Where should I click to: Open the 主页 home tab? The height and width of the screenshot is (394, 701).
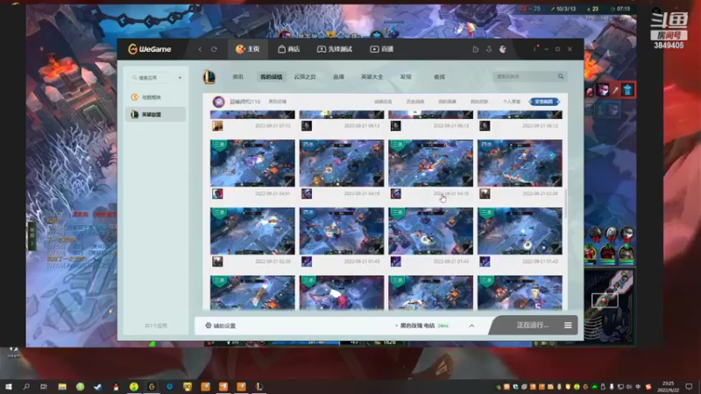coord(248,49)
